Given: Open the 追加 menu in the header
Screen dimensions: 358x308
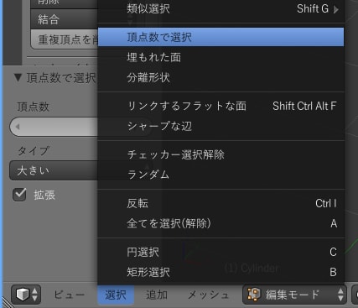Looking at the screenshot, I should point(157,295).
